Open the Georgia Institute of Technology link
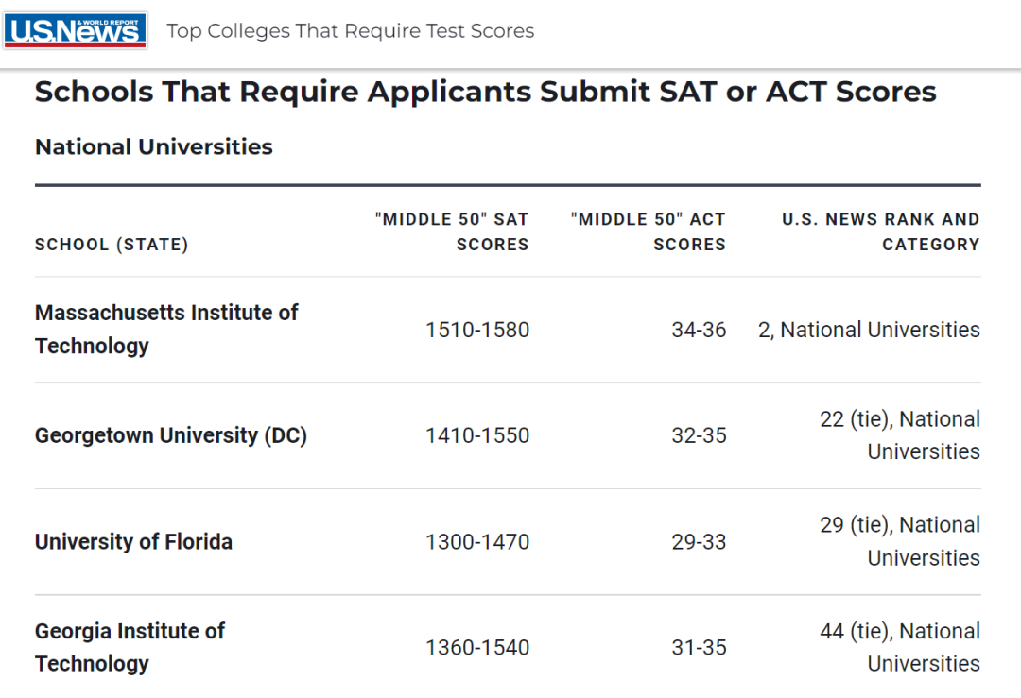 (130, 647)
